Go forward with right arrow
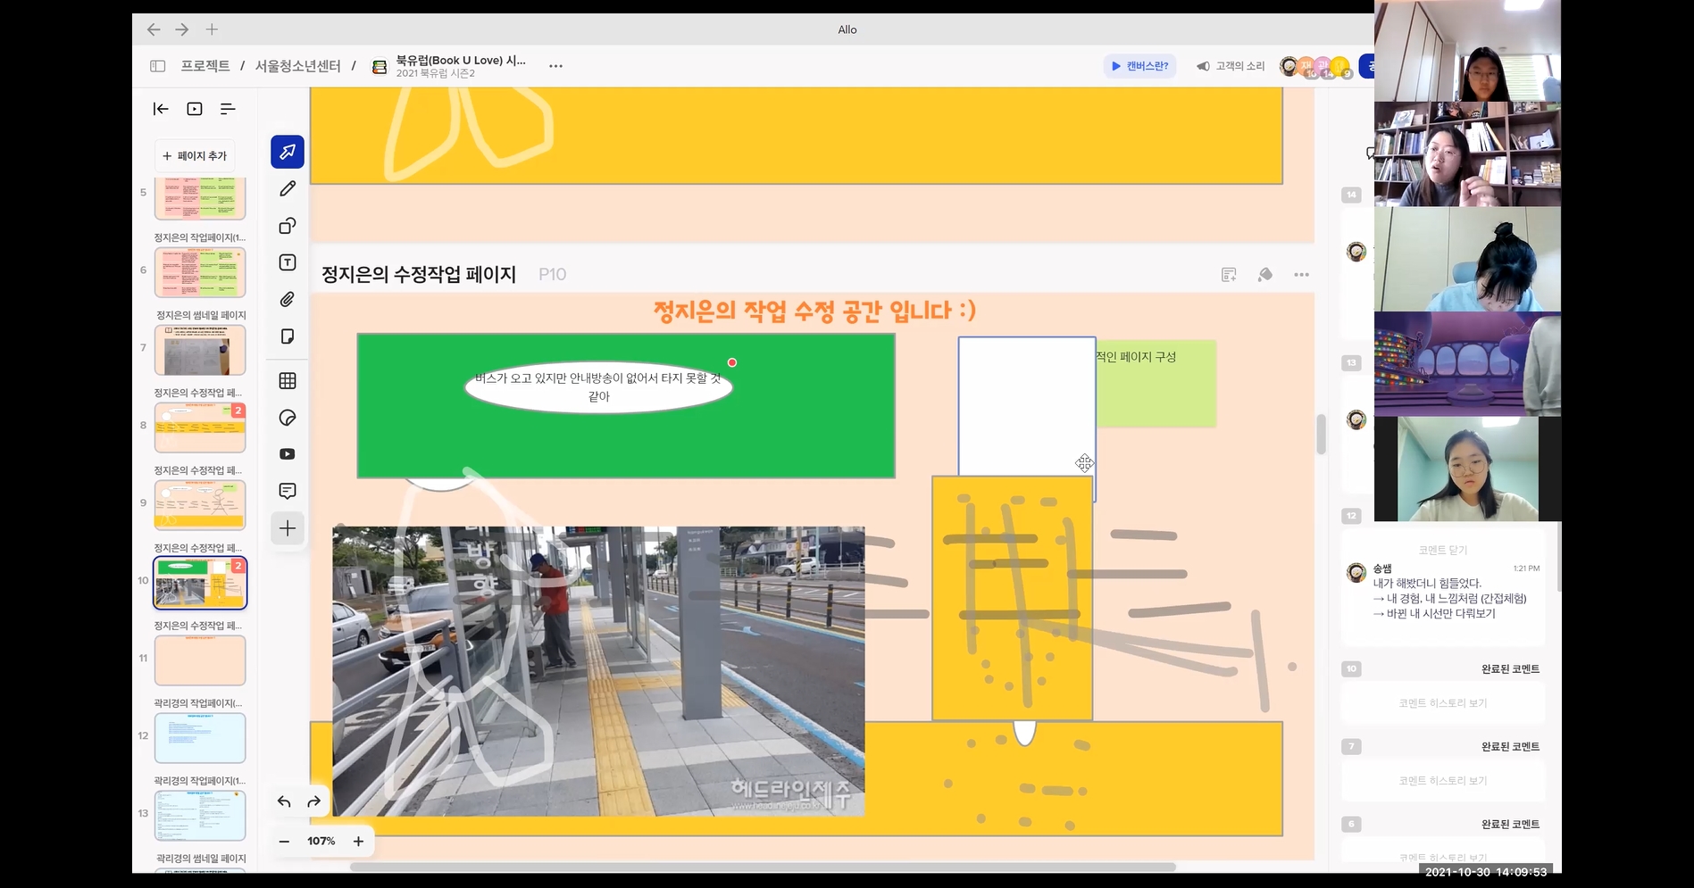This screenshot has height=888, width=1694. [182, 29]
